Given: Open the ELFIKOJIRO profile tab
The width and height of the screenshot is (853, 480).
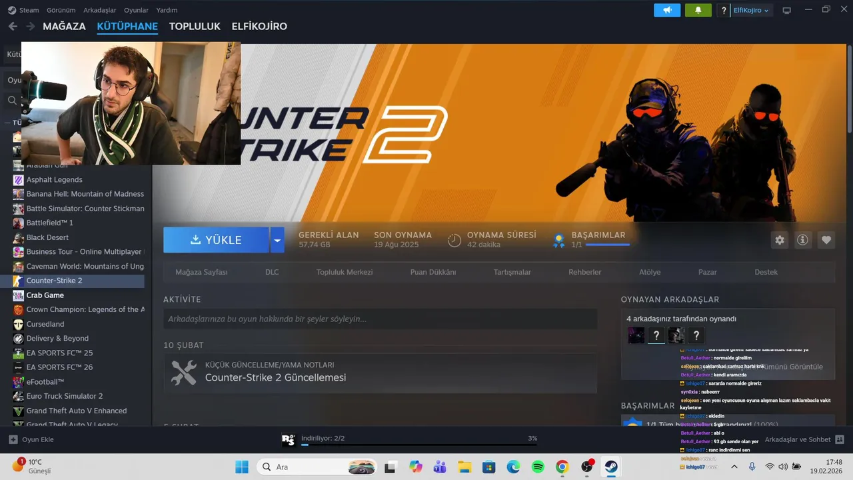Looking at the screenshot, I should click(259, 26).
